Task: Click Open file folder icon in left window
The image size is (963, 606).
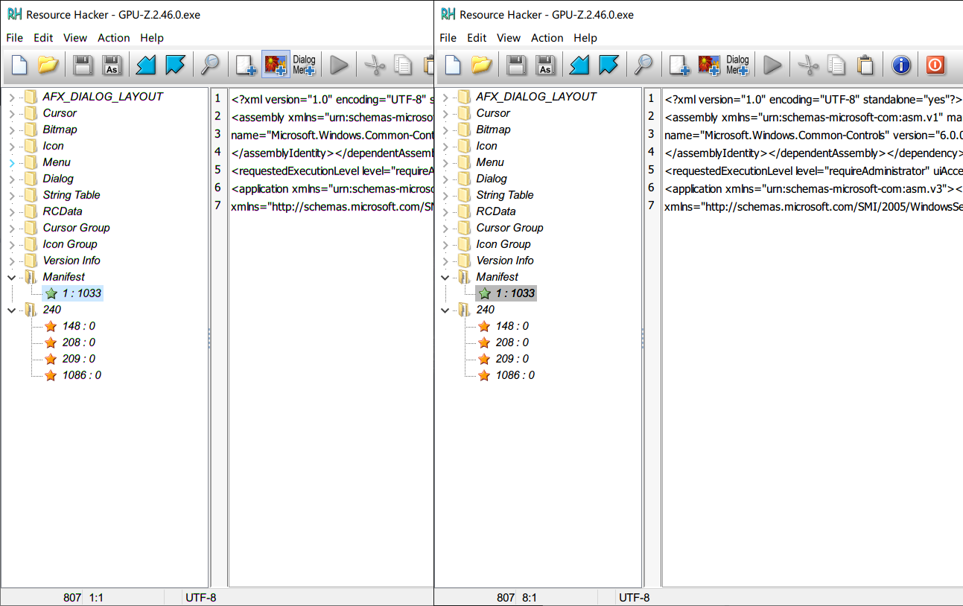Action: coord(48,65)
